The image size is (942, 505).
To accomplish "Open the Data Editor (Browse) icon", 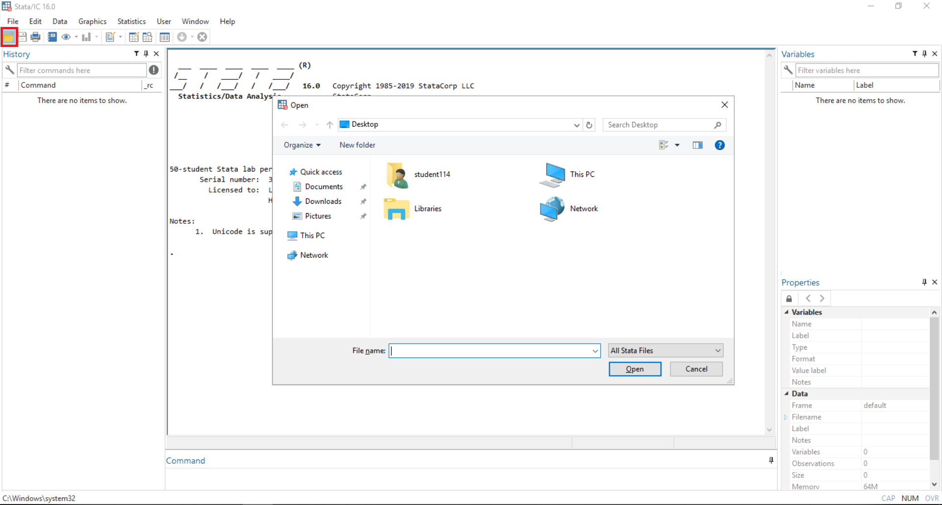I will (147, 37).
